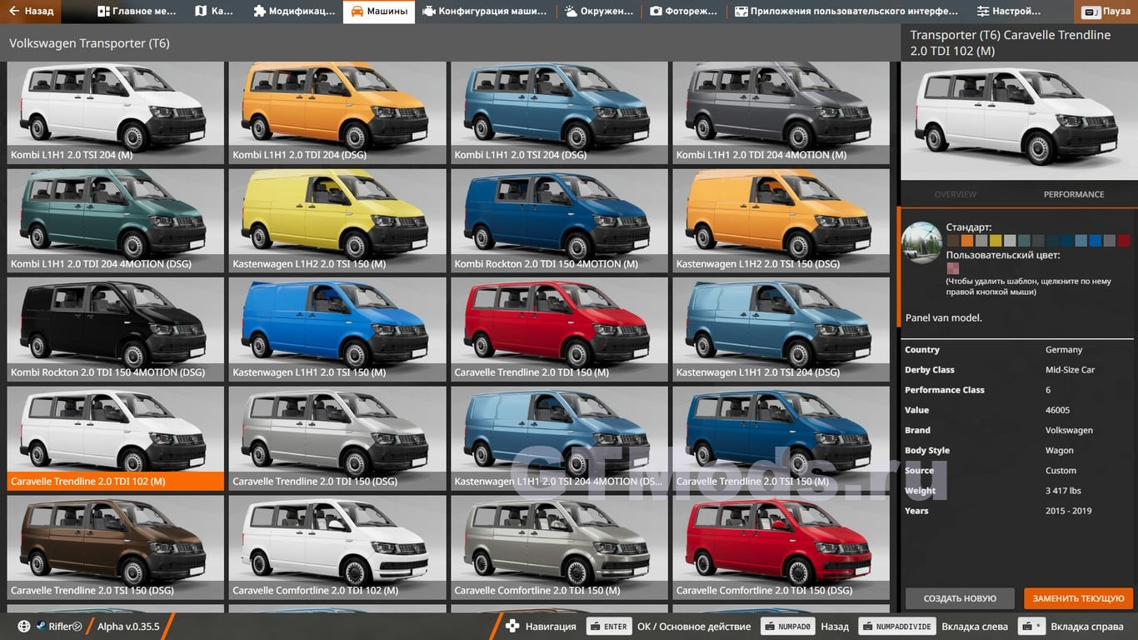Click the ЗАМЕНИТЬ ТЕКУЩУЮ button

click(x=1079, y=598)
